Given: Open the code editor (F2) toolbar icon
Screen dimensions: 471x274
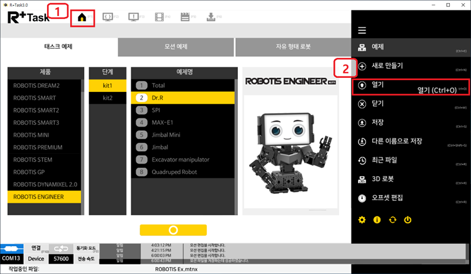Looking at the screenshot, I should [x=108, y=17].
